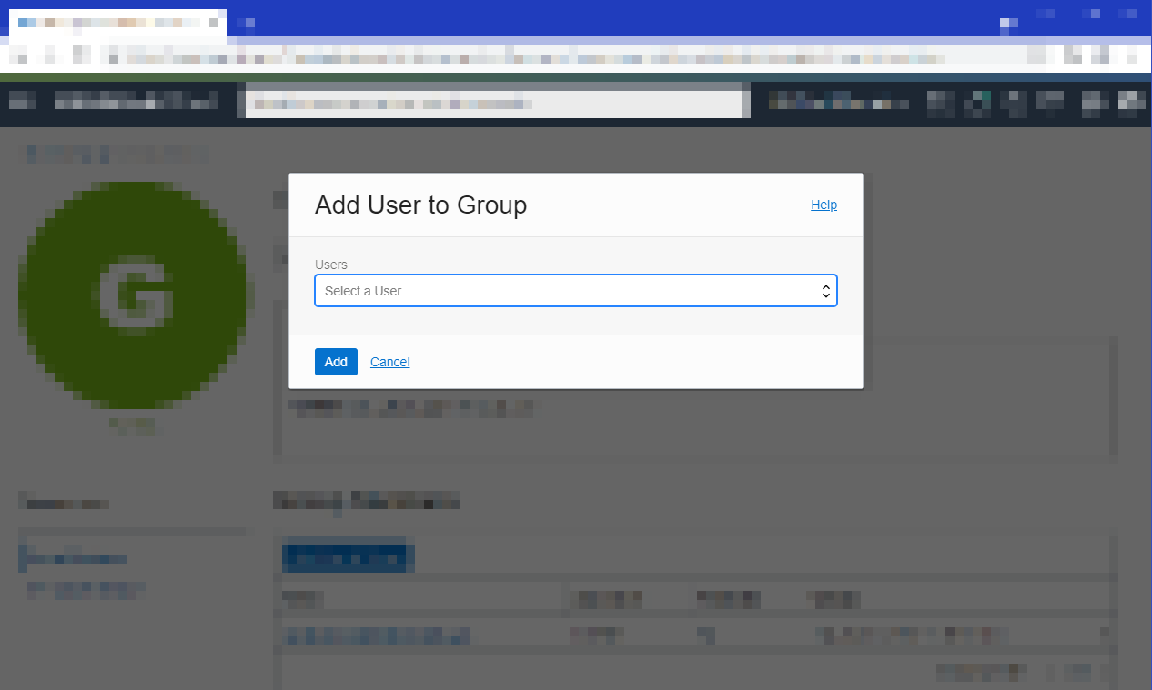The image size is (1152, 690).
Task: Click the Cancel link to dismiss the dialog
Action: 389,362
